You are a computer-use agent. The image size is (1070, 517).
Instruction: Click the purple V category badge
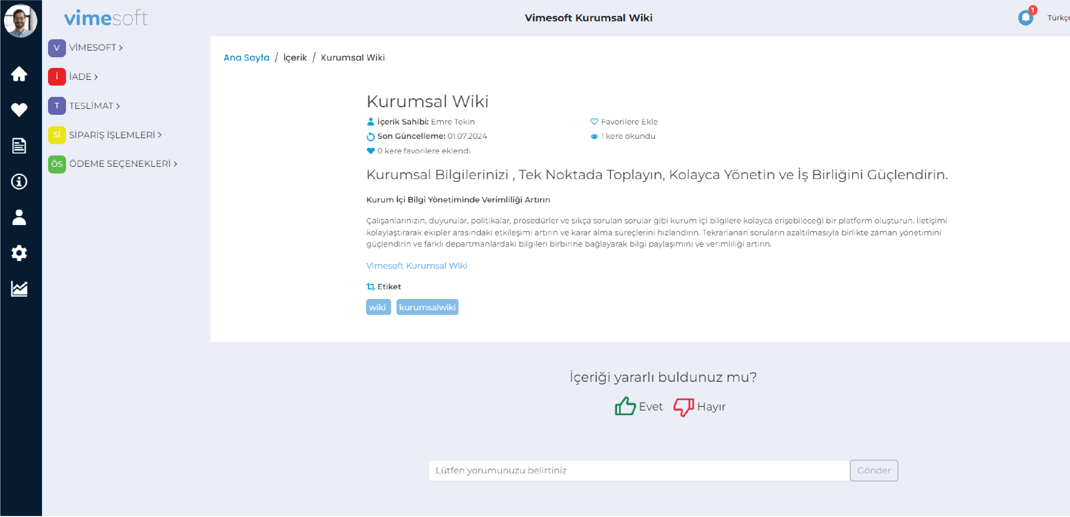(x=57, y=48)
